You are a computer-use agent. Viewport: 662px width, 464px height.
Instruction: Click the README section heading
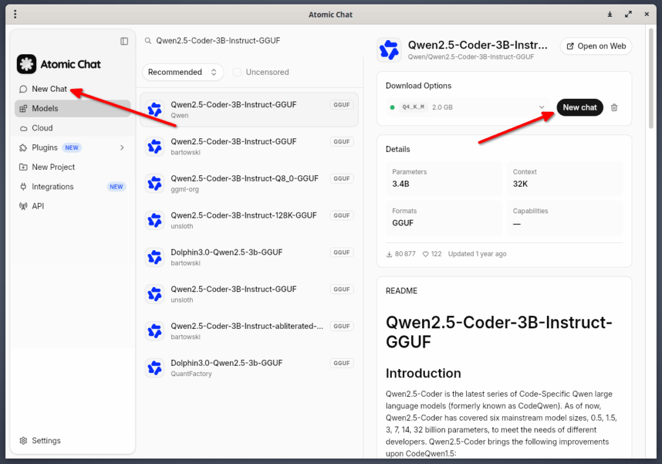pyautogui.click(x=401, y=291)
